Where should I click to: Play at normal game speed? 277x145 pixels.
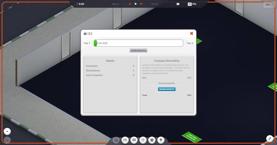pyautogui.click(x=136, y=4)
